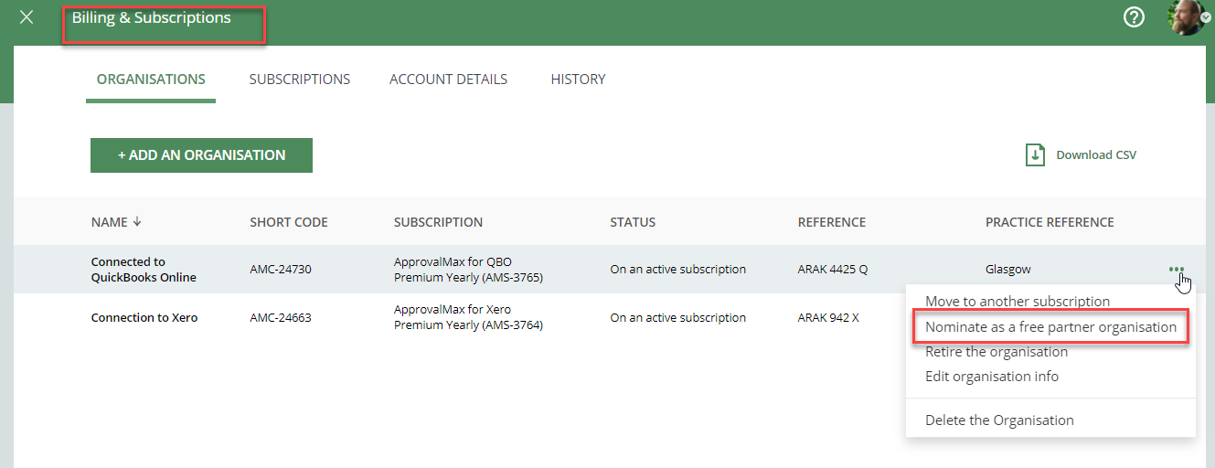Switch to the Account Details tab
Image resolution: width=1215 pixels, height=468 pixels.
448,80
